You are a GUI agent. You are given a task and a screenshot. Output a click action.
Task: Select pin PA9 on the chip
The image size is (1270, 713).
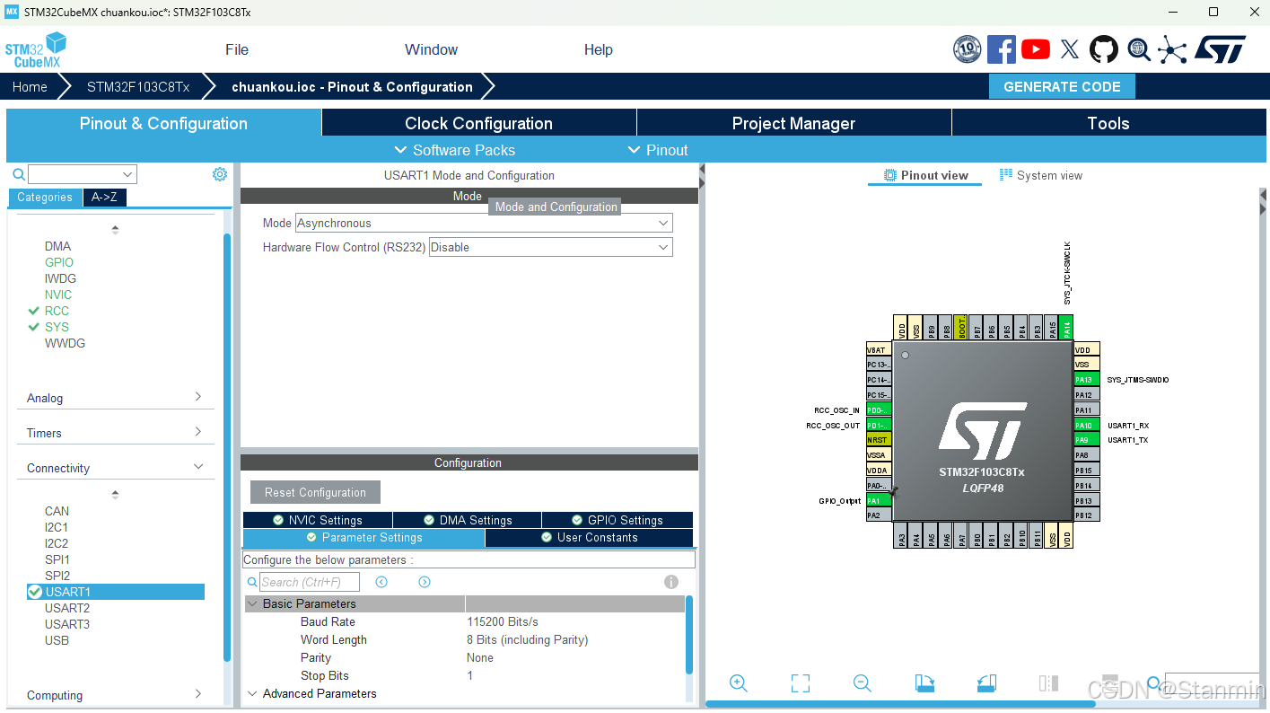pos(1087,440)
